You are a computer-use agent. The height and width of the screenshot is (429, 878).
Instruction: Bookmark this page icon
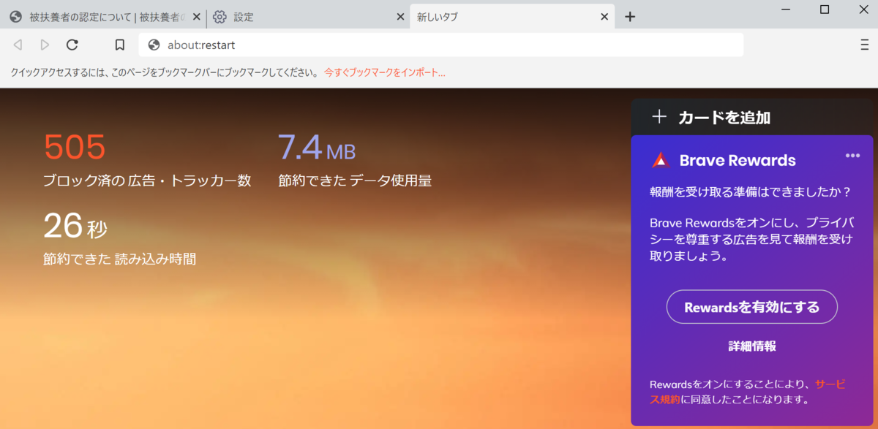pyautogui.click(x=120, y=45)
